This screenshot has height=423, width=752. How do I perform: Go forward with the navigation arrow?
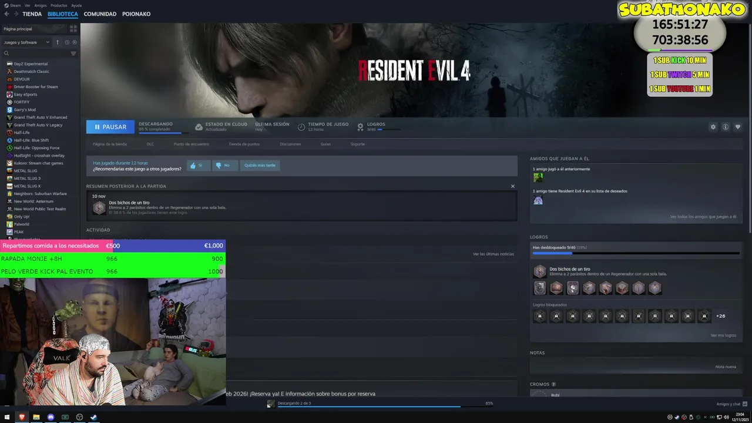pos(15,14)
